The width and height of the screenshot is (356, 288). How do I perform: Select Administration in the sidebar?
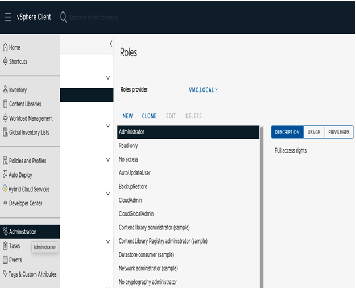click(30, 232)
